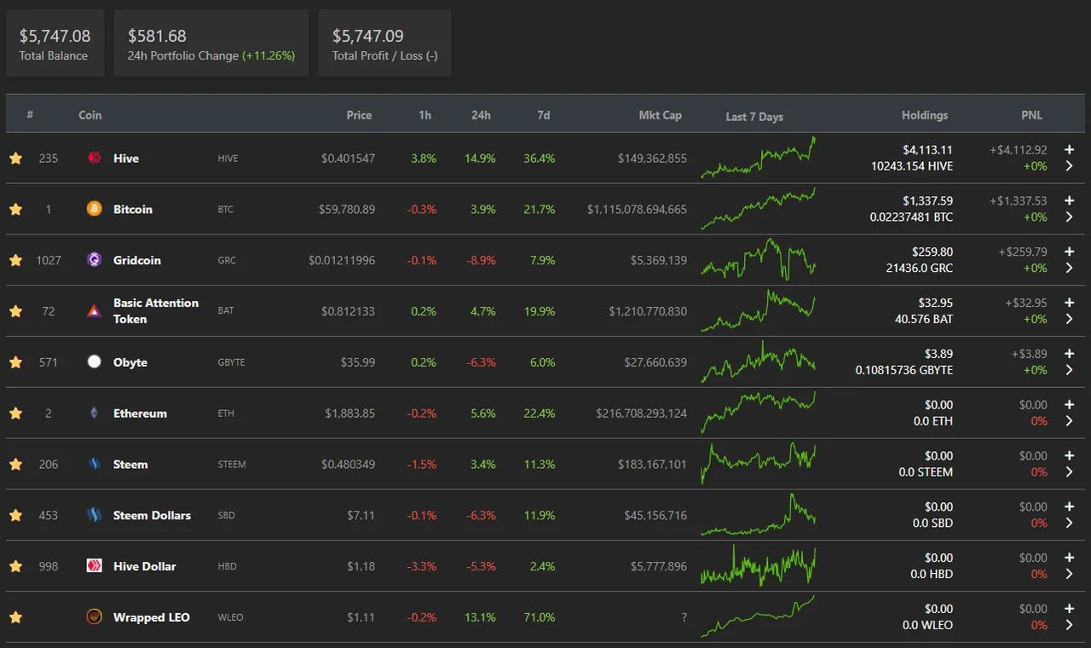This screenshot has width=1091, height=648.
Task: Open the Gridcoin coin page link
Action: [x=137, y=260]
